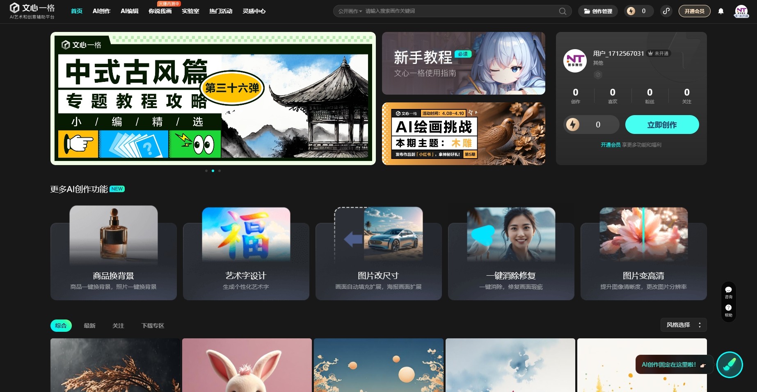Click the AI创作固定在这里啦 tooltip

pyautogui.click(x=674, y=365)
